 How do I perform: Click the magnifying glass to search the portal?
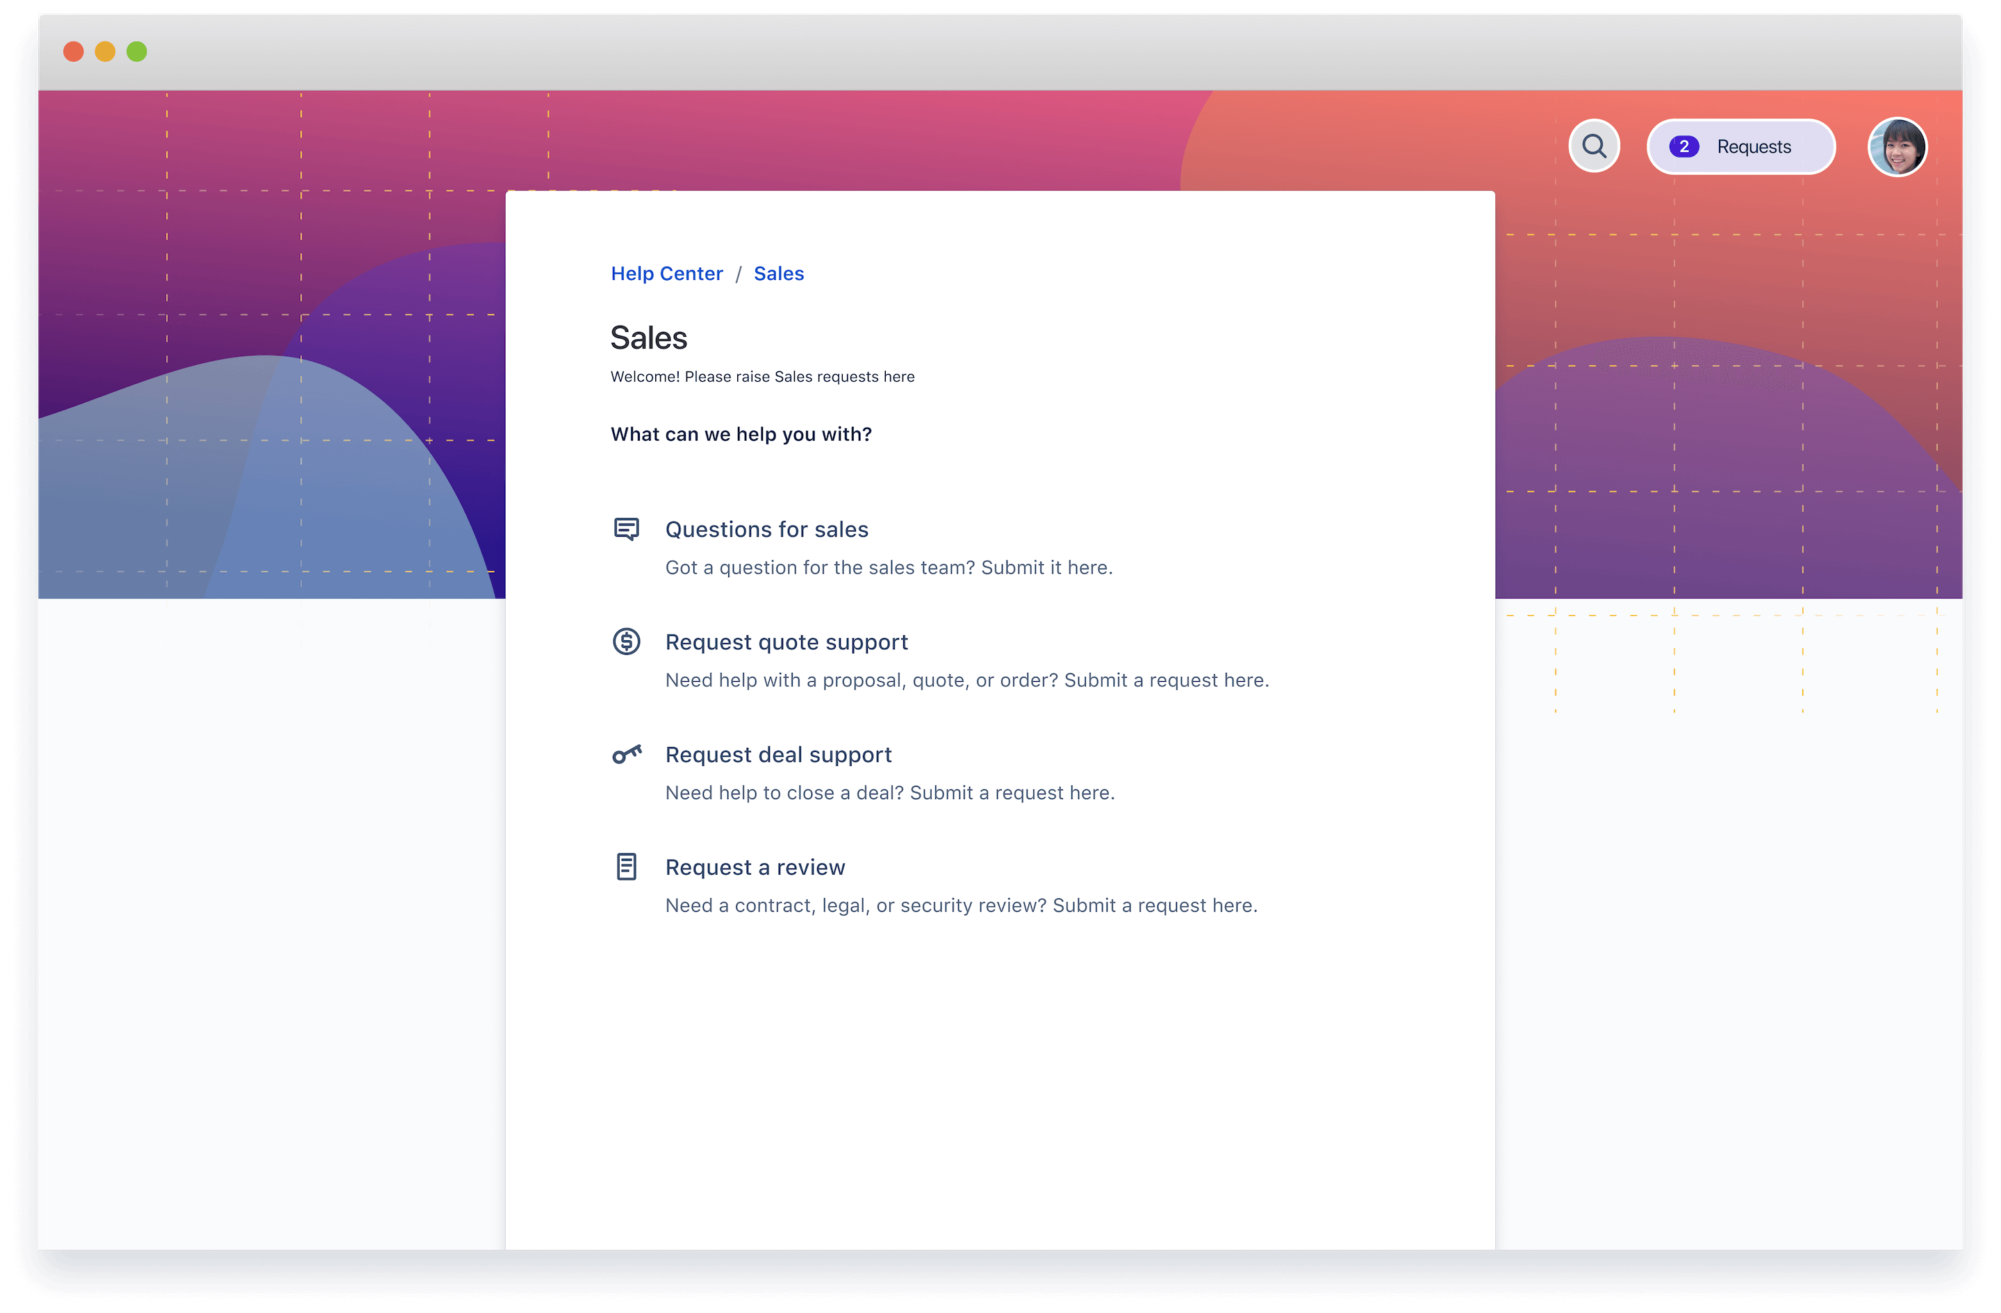click(x=1594, y=145)
